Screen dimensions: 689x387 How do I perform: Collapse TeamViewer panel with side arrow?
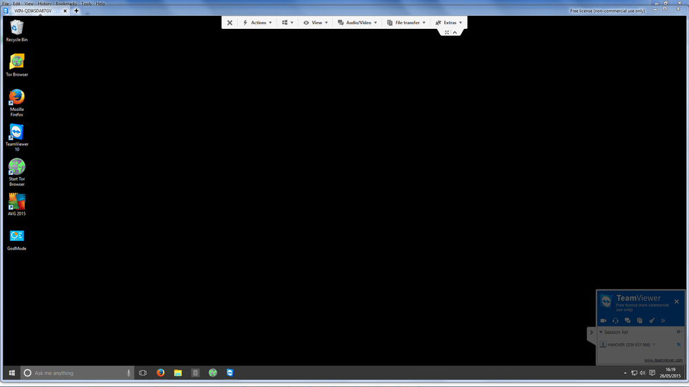[x=592, y=333]
